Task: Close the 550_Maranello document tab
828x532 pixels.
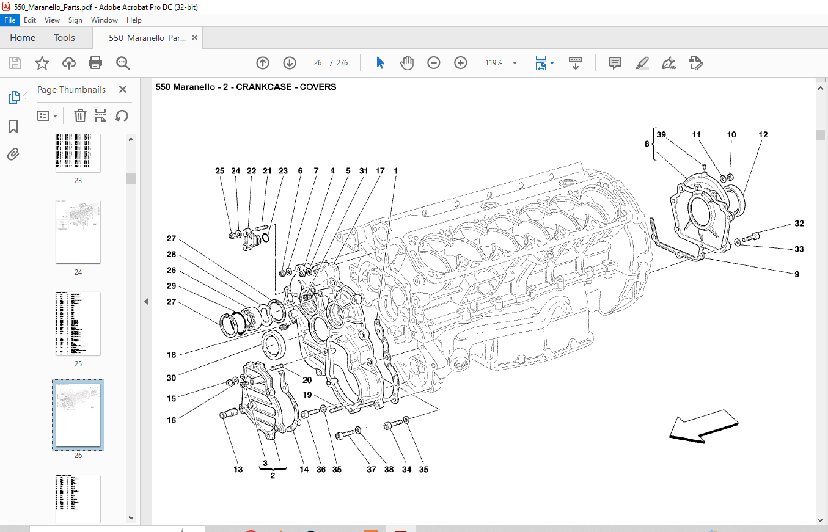Action: 195,38
